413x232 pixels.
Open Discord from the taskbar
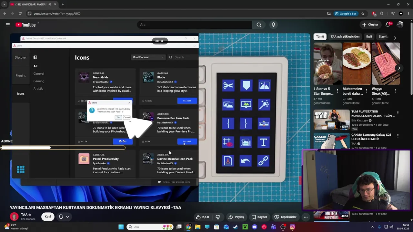[x=255, y=227]
